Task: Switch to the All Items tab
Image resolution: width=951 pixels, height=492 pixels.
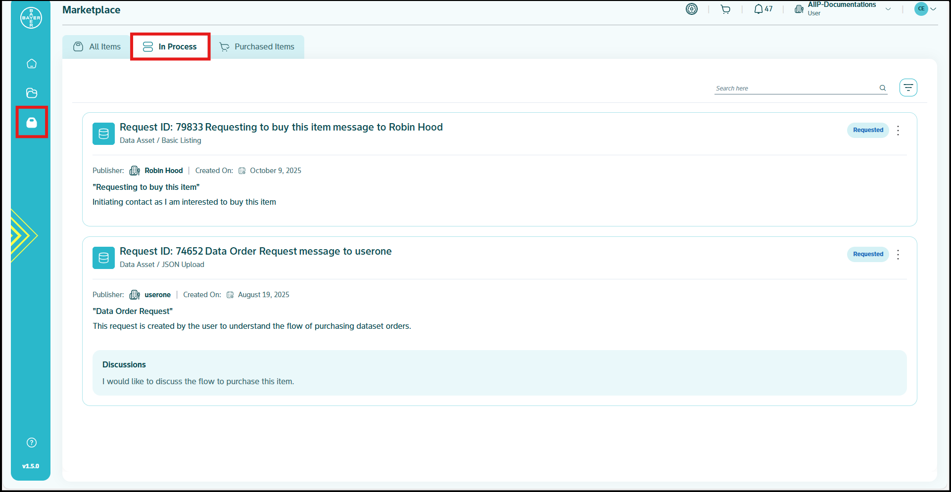Action: pyautogui.click(x=97, y=46)
